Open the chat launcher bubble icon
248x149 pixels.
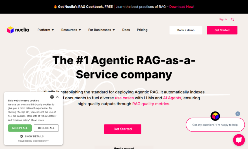coord(239,140)
